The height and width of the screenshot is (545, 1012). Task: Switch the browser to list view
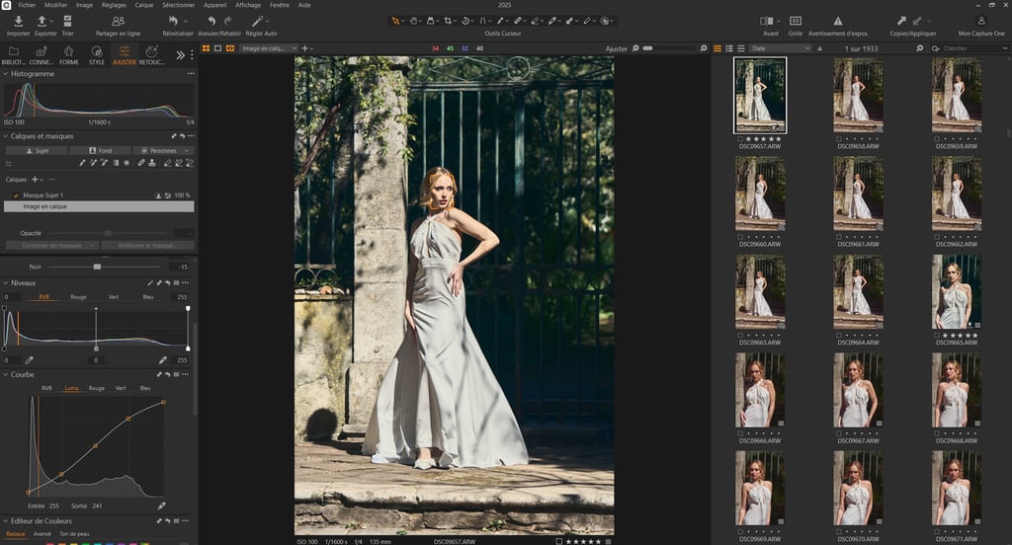(x=729, y=47)
